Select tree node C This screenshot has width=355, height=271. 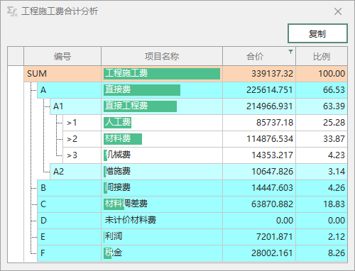point(69,204)
